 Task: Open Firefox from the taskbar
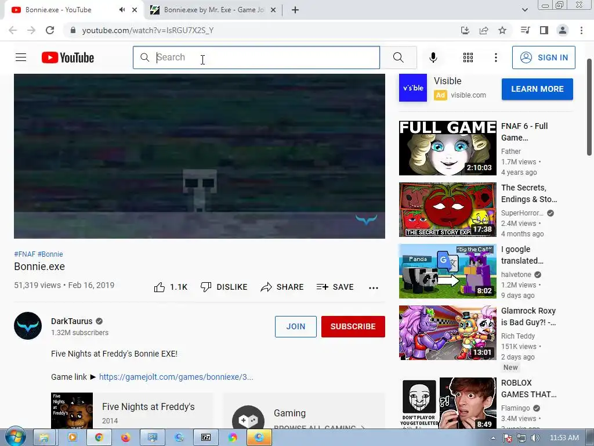point(125,438)
